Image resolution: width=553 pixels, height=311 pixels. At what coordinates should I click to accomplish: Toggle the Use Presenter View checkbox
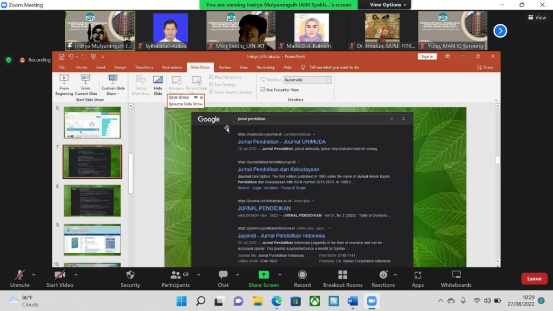(x=263, y=90)
